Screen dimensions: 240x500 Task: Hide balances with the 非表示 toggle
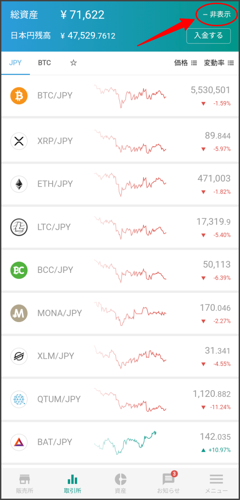click(x=217, y=14)
